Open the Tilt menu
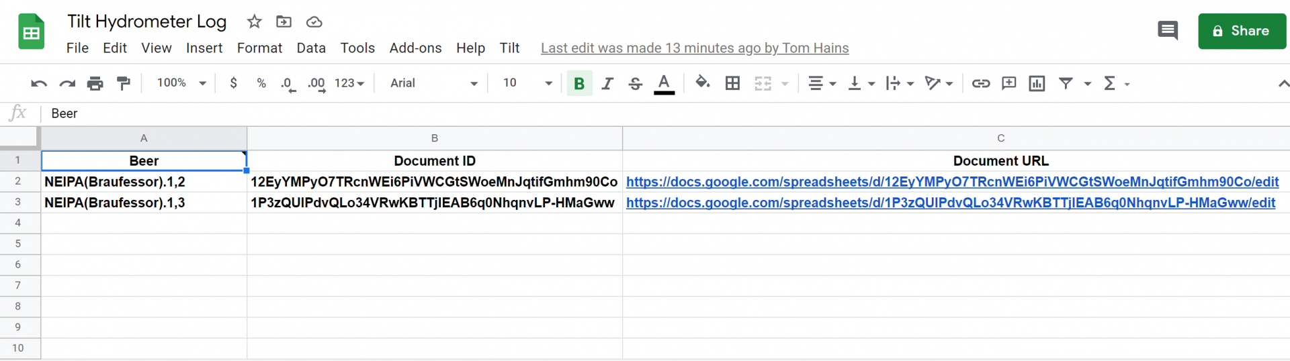This screenshot has height=361, width=1290. pyautogui.click(x=509, y=48)
